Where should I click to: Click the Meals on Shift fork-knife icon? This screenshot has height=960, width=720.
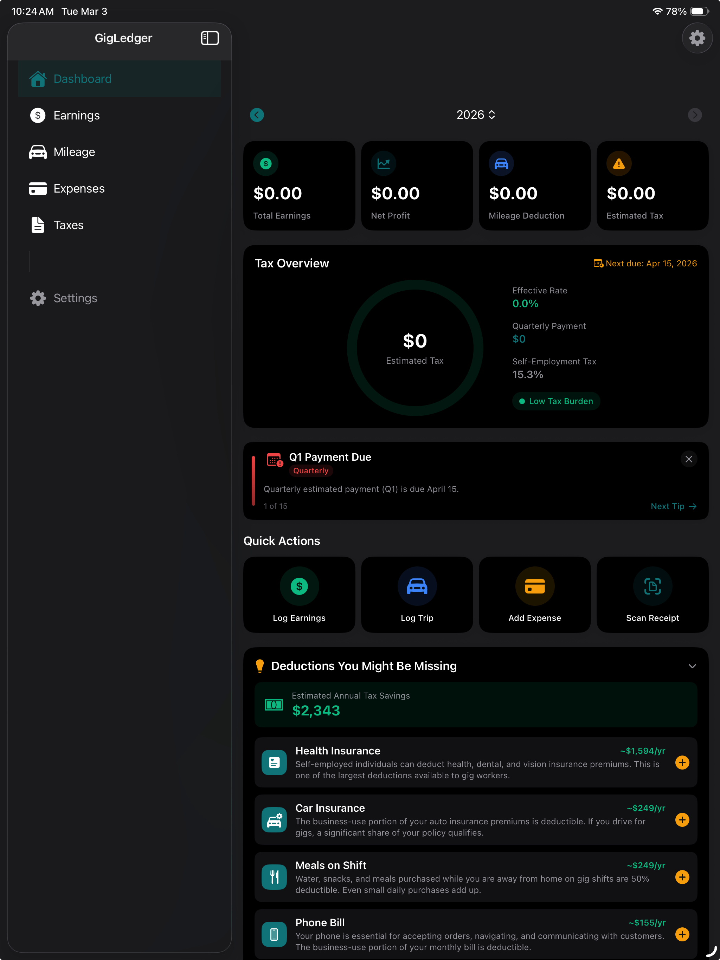pos(274,877)
